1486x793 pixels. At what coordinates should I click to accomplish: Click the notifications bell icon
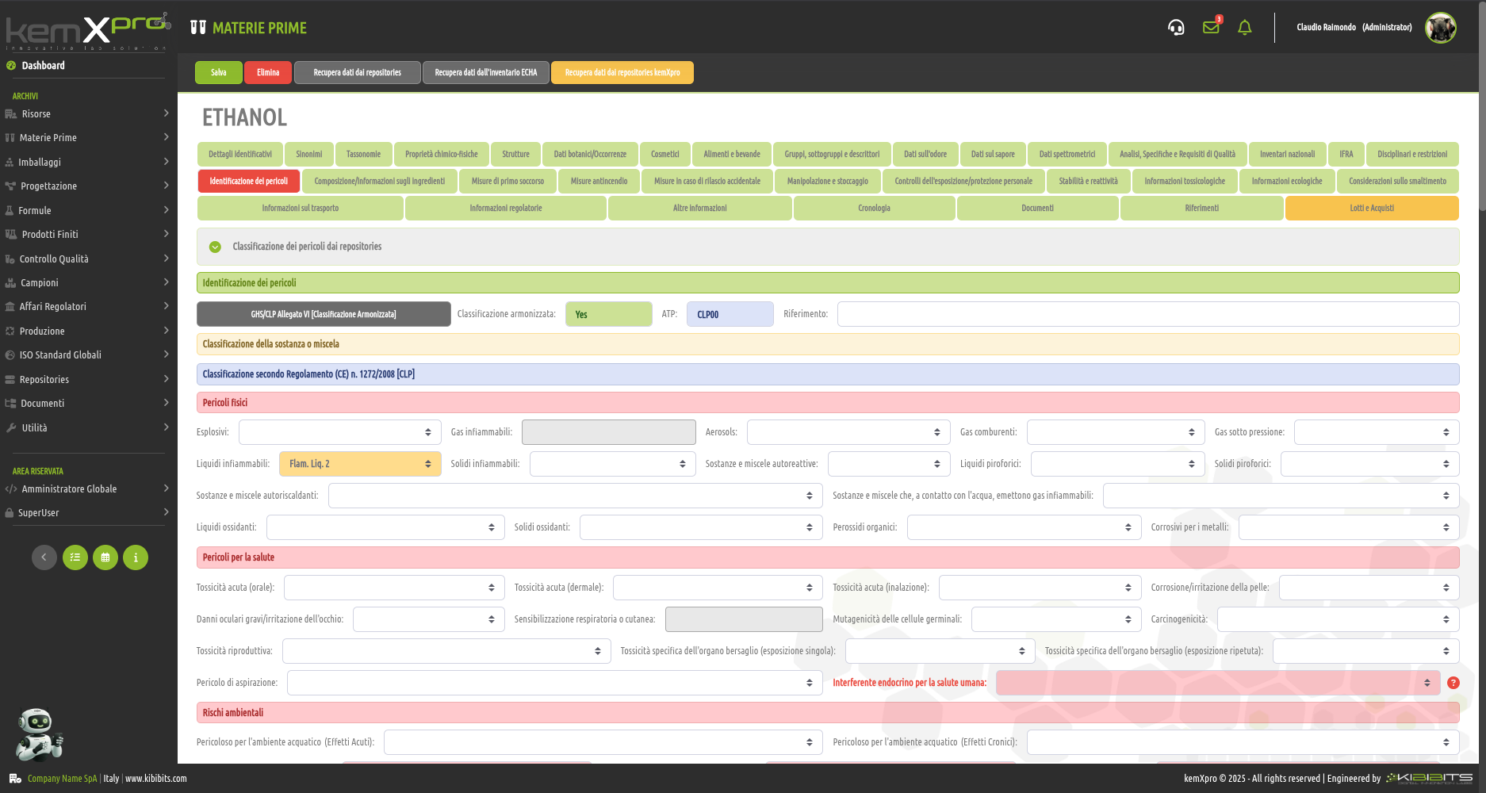pos(1245,28)
